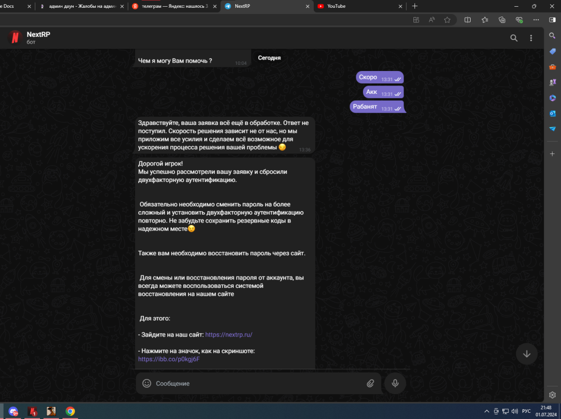Open Edge sidebar settings gear
The width and height of the screenshot is (561, 419).
[x=552, y=395]
